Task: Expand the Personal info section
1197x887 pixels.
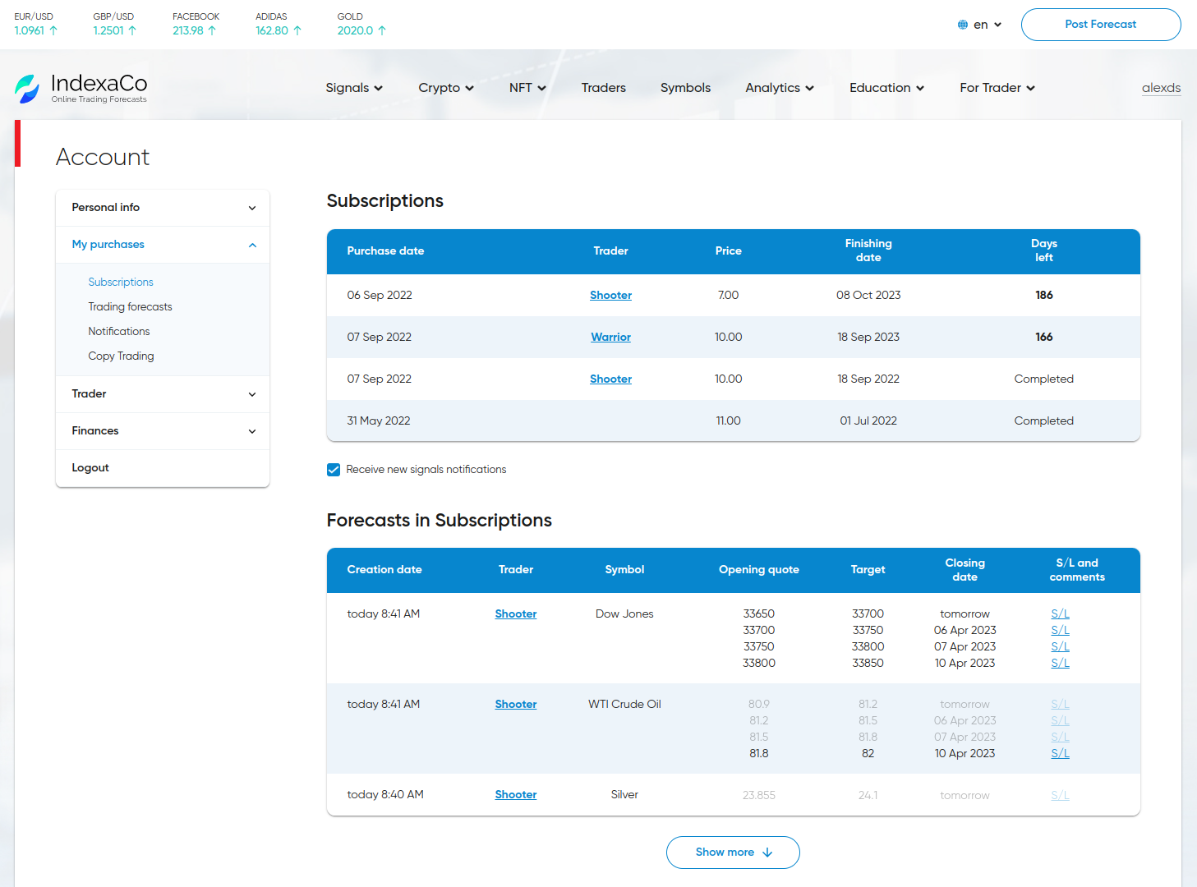Action: (x=163, y=208)
